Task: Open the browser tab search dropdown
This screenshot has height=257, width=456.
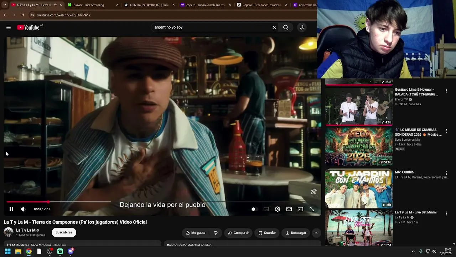Action: click(x=5, y=5)
